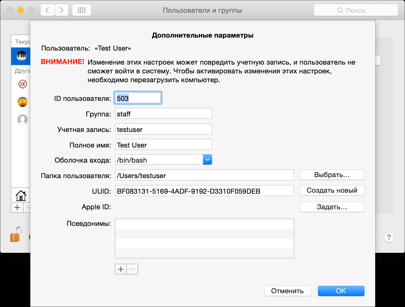The width and height of the screenshot is (405, 307).
Task: Open the help question mark button
Action: click(x=388, y=237)
